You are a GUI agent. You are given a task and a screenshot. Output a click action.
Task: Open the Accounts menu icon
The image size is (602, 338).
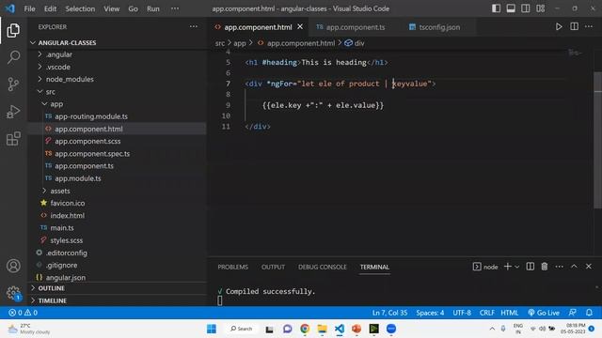point(13,266)
